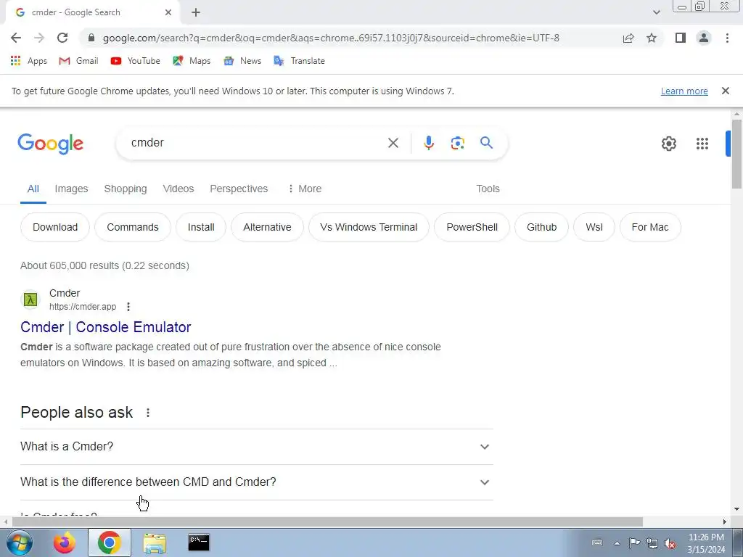The height and width of the screenshot is (557, 743).
Task: Filter results with Commands chip
Action: click(x=133, y=227)
